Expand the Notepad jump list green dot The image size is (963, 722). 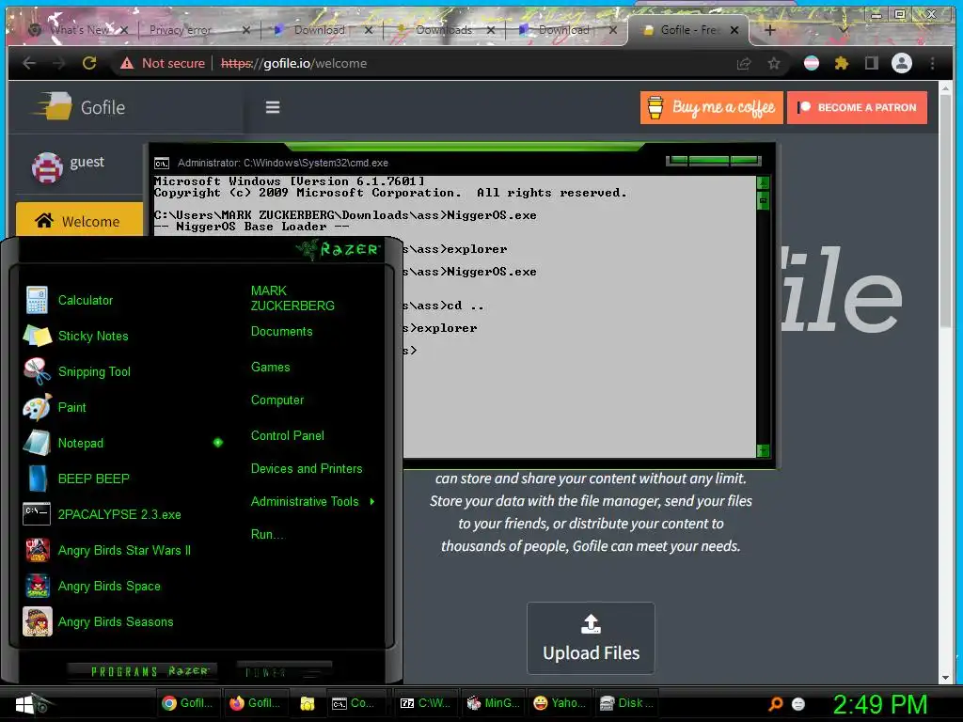[218, 443]
